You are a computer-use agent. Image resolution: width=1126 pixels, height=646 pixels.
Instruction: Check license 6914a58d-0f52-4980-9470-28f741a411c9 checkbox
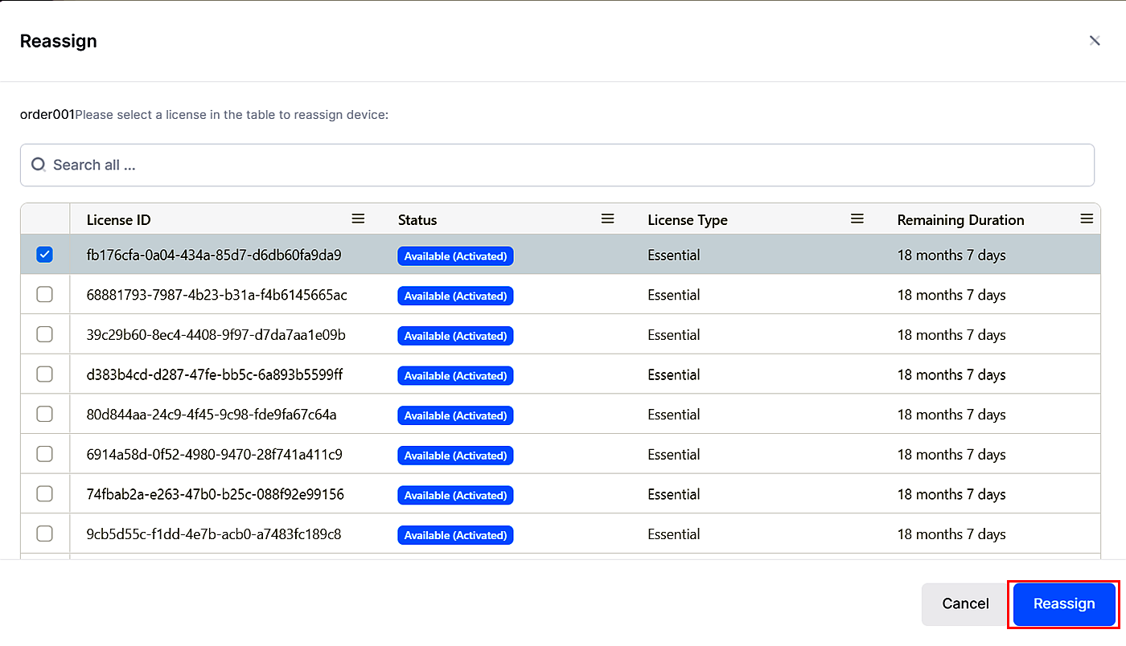[45, 454]
